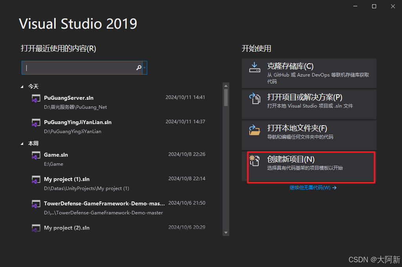Focus the recent items search field
402x267 pixels.
point(82,68)
